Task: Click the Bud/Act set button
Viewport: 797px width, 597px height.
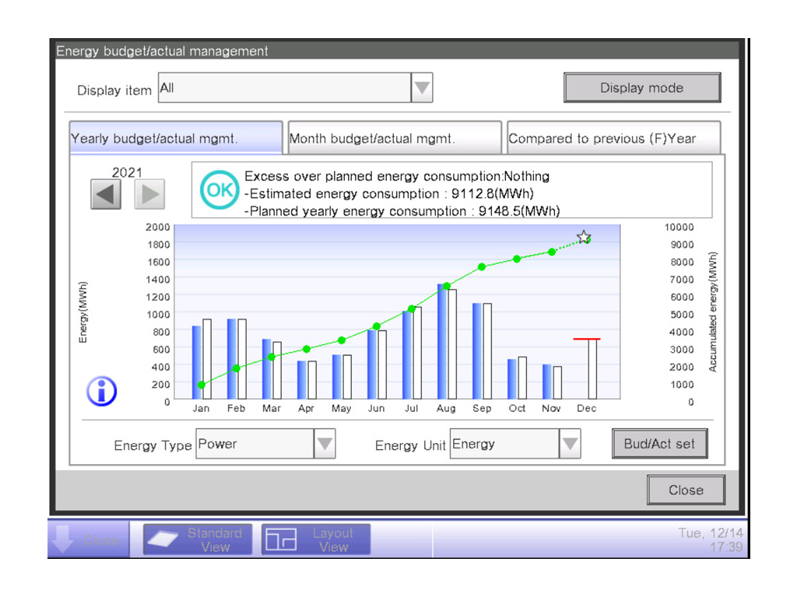Action: [659, 445]
